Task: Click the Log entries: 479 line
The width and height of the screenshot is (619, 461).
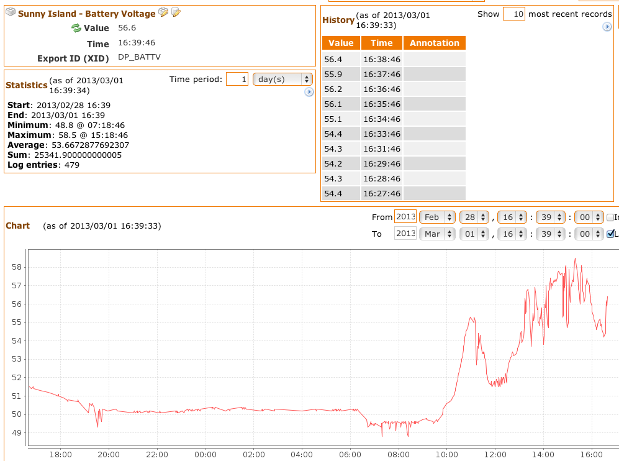Action: (x=43, y=165)
